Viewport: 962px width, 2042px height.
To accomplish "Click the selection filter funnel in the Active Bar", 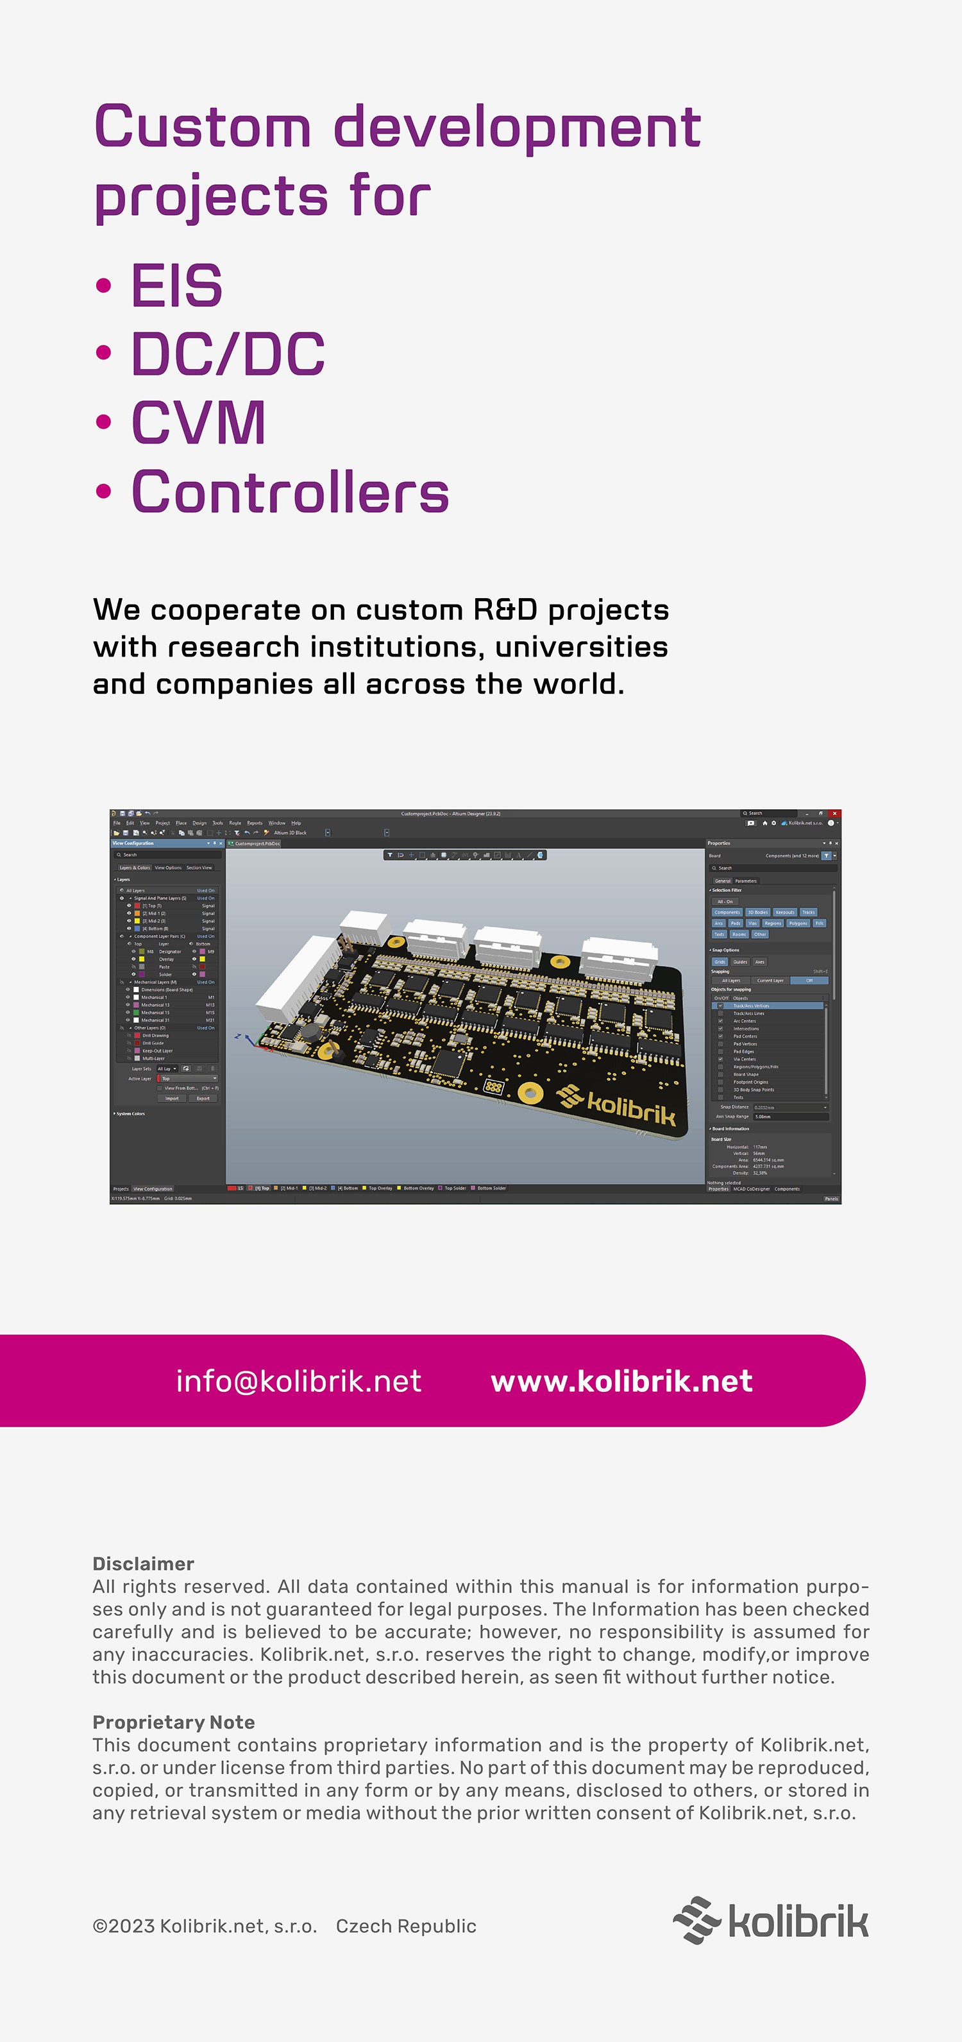I will pyautogui.click(x=390, y=855).
